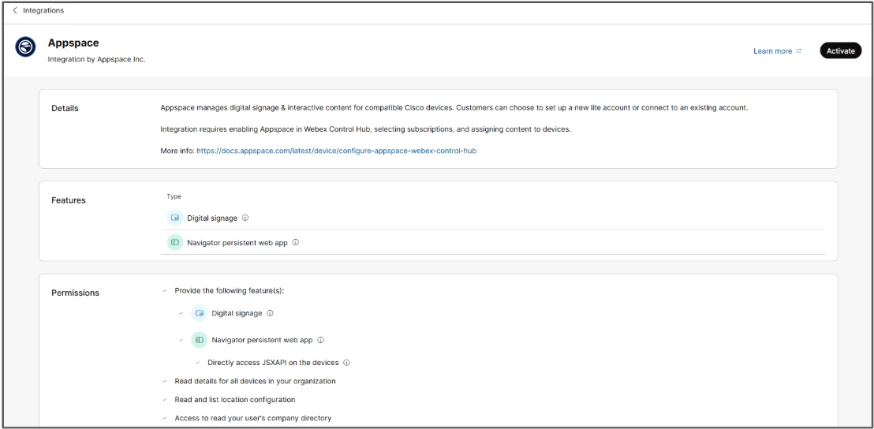The width and height of the screenshot is (874, 429).
Task: Click the Digital signage icon in Features
Action: (x=175, y=218)
